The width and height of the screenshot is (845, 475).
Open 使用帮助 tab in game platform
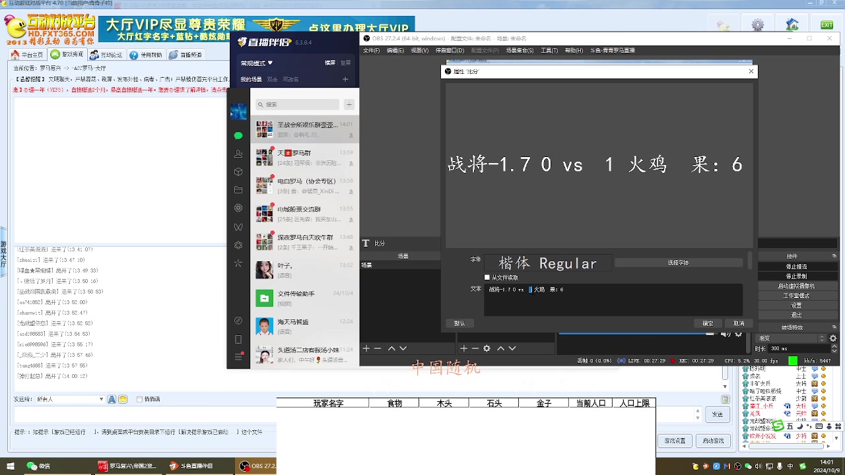pyautogui.click(x=147, y=55)
